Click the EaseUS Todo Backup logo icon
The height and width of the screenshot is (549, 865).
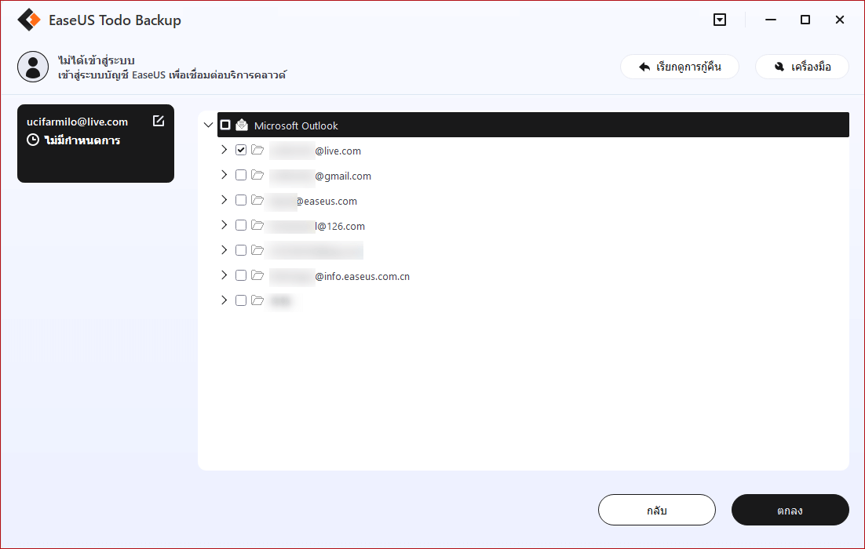[x=29, y=20]
